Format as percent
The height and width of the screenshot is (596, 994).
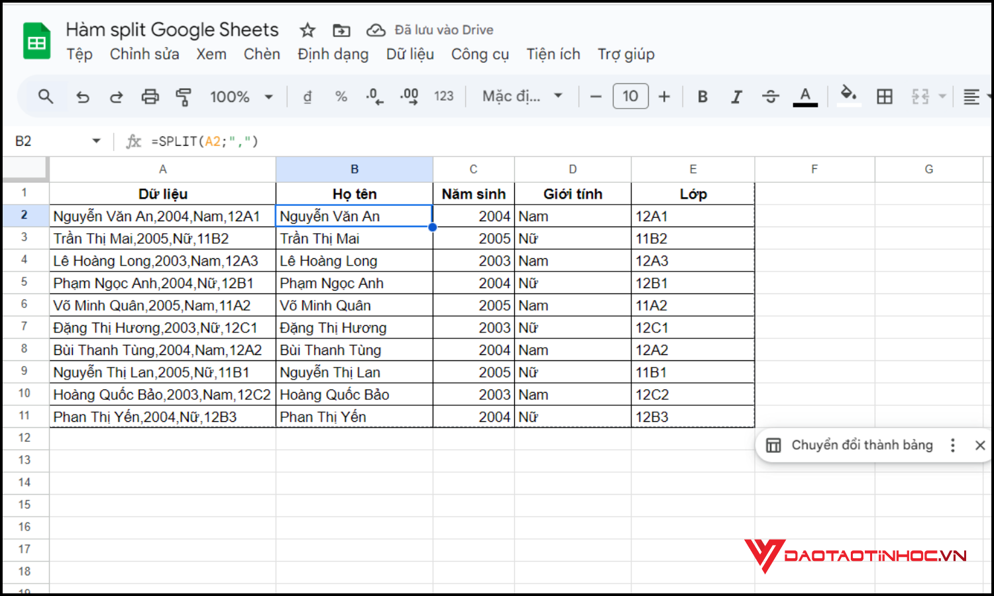341,97
